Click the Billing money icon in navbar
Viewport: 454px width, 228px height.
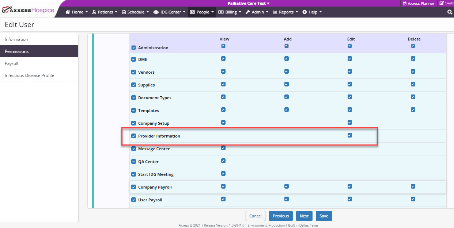(221, 12)
